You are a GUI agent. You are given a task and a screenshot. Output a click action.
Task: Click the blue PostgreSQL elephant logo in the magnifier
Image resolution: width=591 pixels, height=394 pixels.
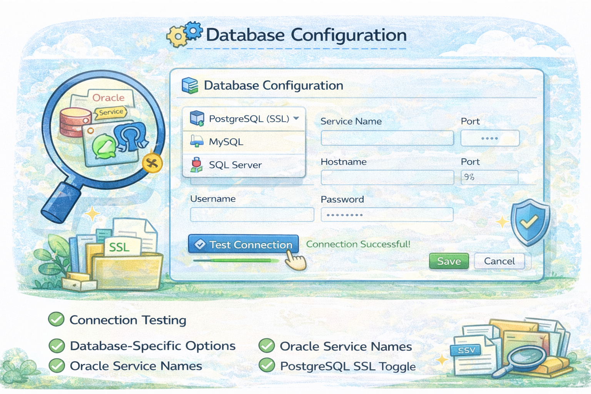click(131, 138)
